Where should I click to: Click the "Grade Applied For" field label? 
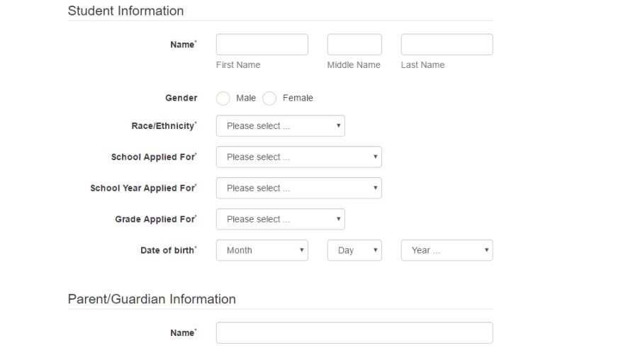pos(155,220)
